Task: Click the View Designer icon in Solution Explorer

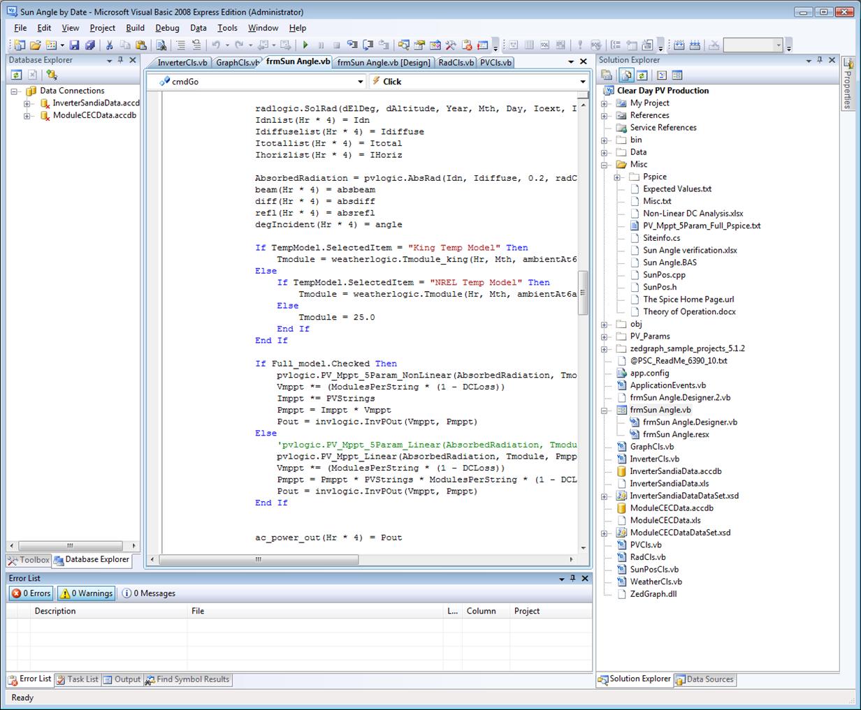Action: click(676, 75)
